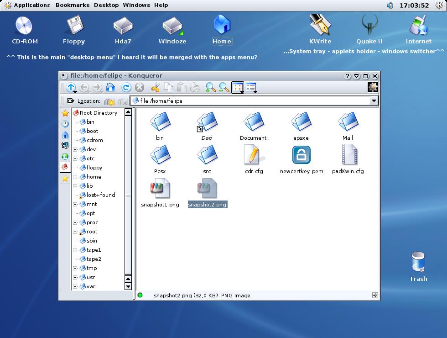Open location history dropdown arrow
The image size is (447, 338).
click(374, 100)
